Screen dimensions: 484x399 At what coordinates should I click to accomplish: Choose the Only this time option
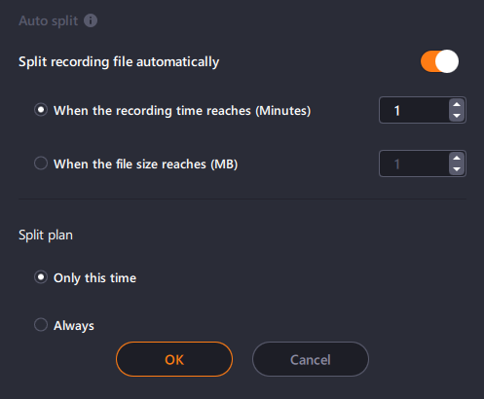(x=41, y=277)
